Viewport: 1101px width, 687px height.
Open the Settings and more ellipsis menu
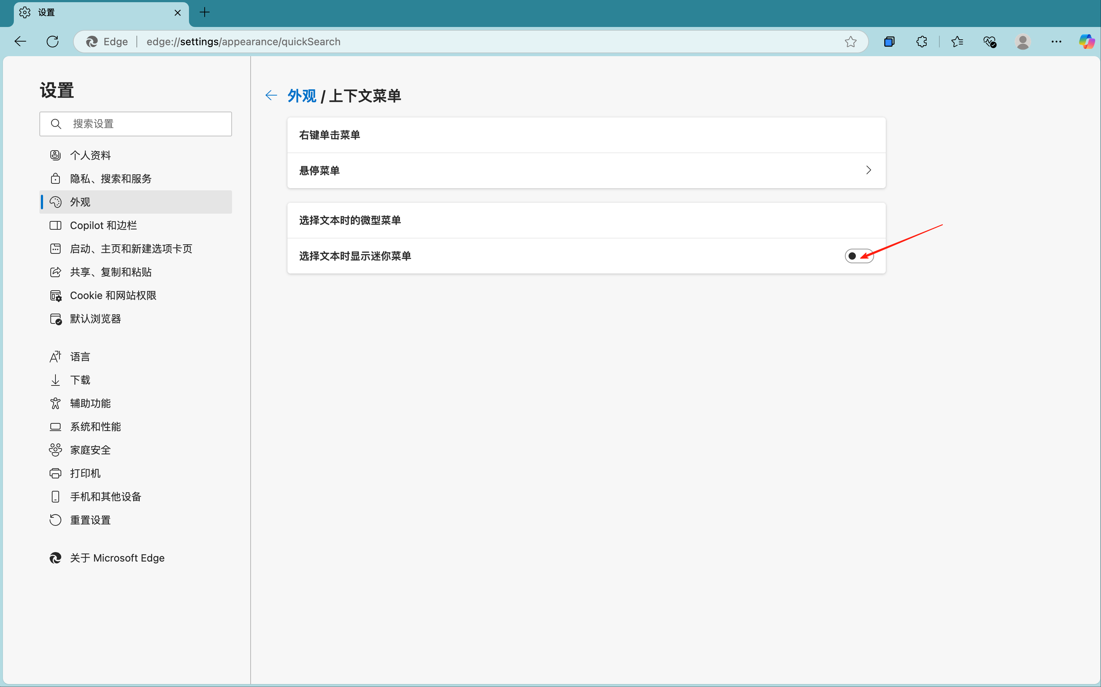tap(1056, 42)
